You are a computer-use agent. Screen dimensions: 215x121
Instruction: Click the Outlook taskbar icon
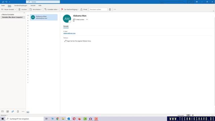69,119
